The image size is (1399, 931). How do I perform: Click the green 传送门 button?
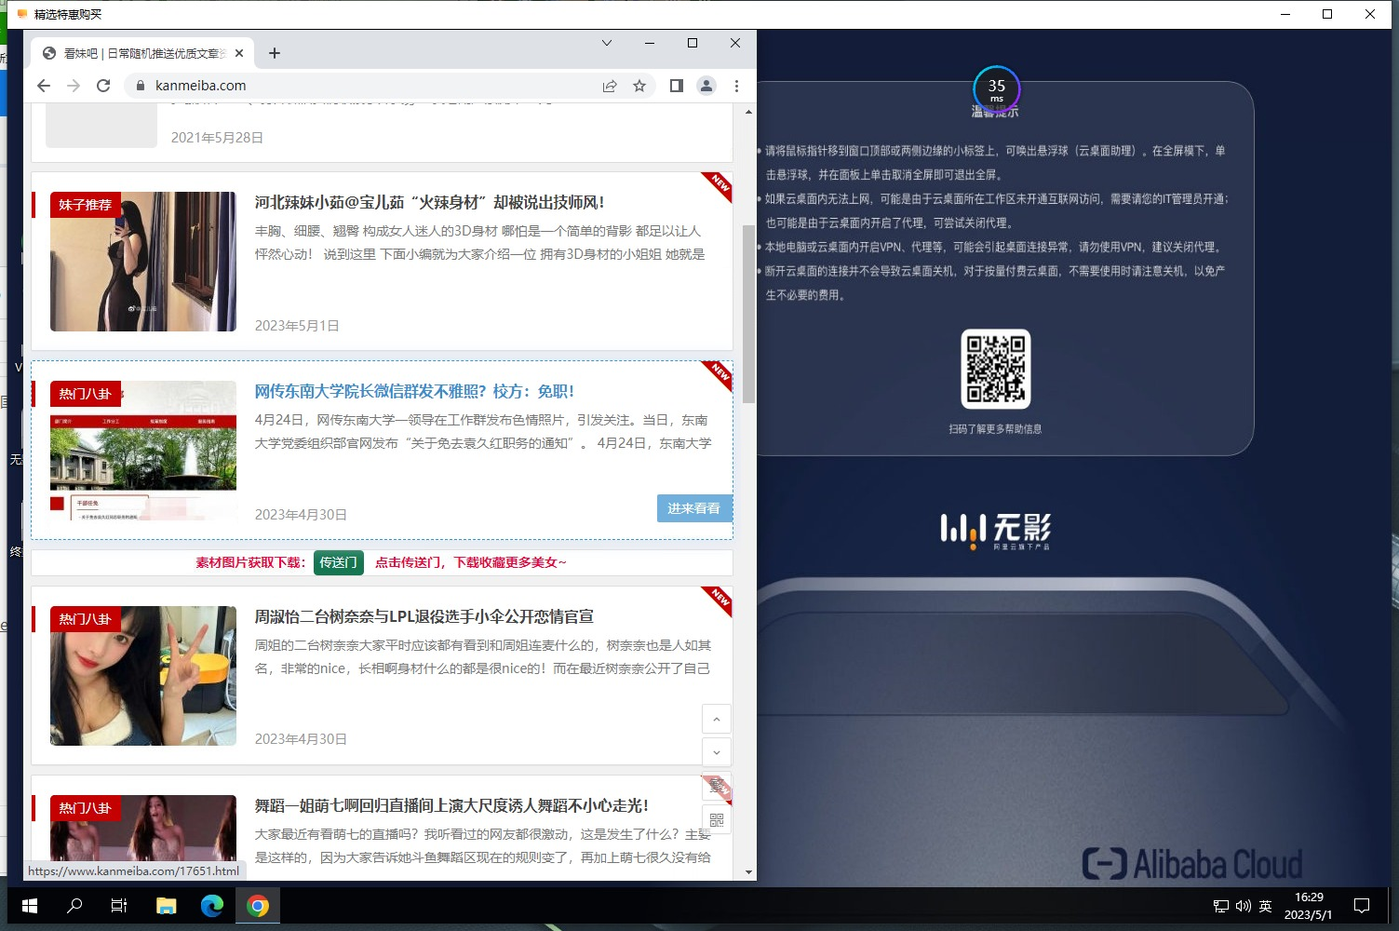338,562
